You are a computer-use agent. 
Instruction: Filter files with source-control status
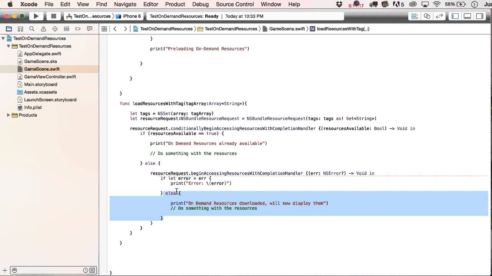pos(92,270)
